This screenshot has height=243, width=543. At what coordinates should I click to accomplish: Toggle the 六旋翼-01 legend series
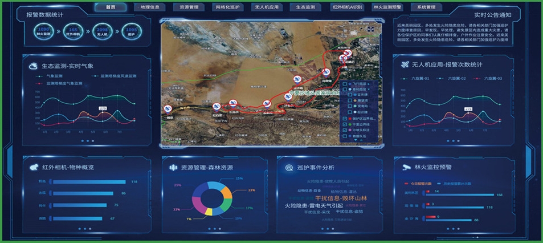coord(415,79)
